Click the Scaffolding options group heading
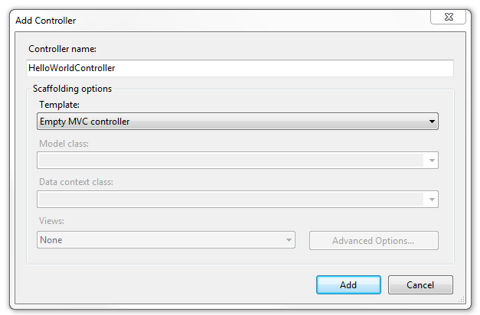 coord(72,89)
